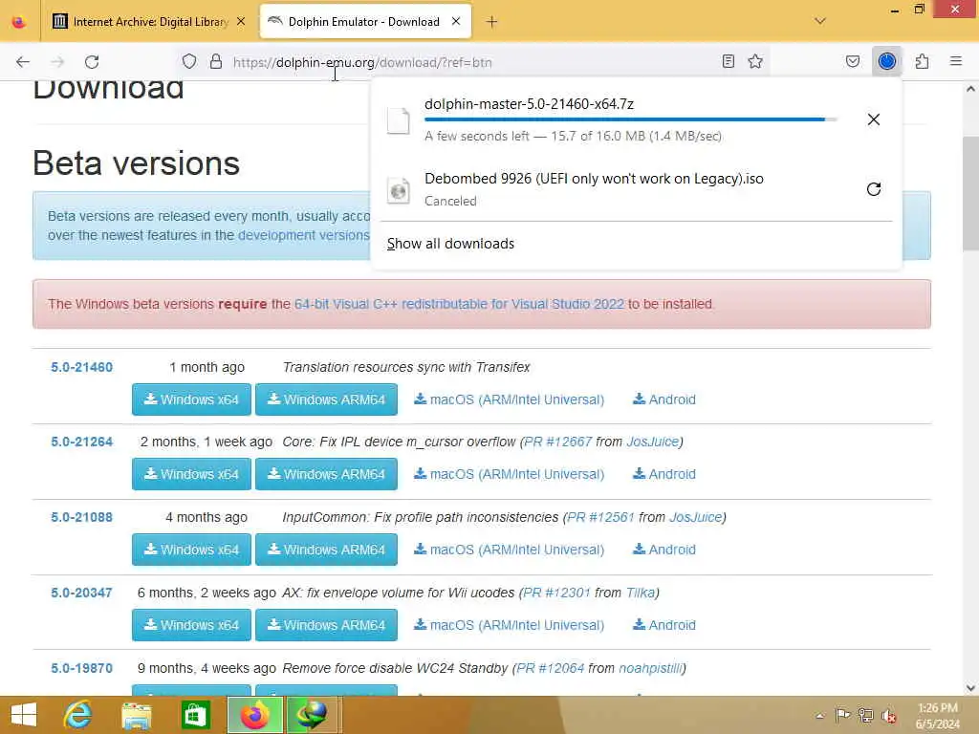Download Windows ARM64 build of 5.0-21460
The width and height of the screenshot is (979, 734).
(327, 399)
